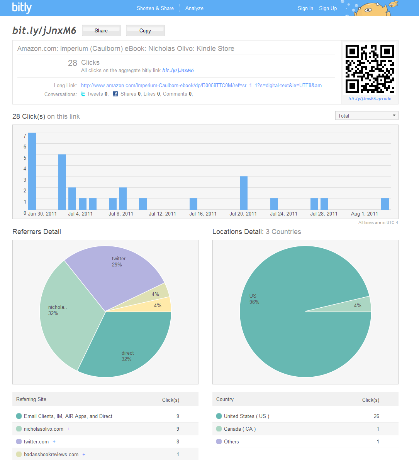
Task: Click the small orange fish in the header
Action: click(x=393, y=4)
